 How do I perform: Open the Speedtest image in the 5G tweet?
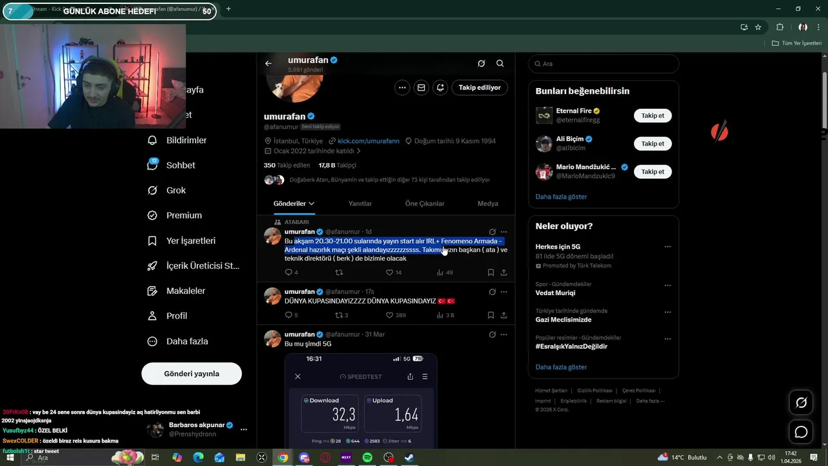[361, 401]
